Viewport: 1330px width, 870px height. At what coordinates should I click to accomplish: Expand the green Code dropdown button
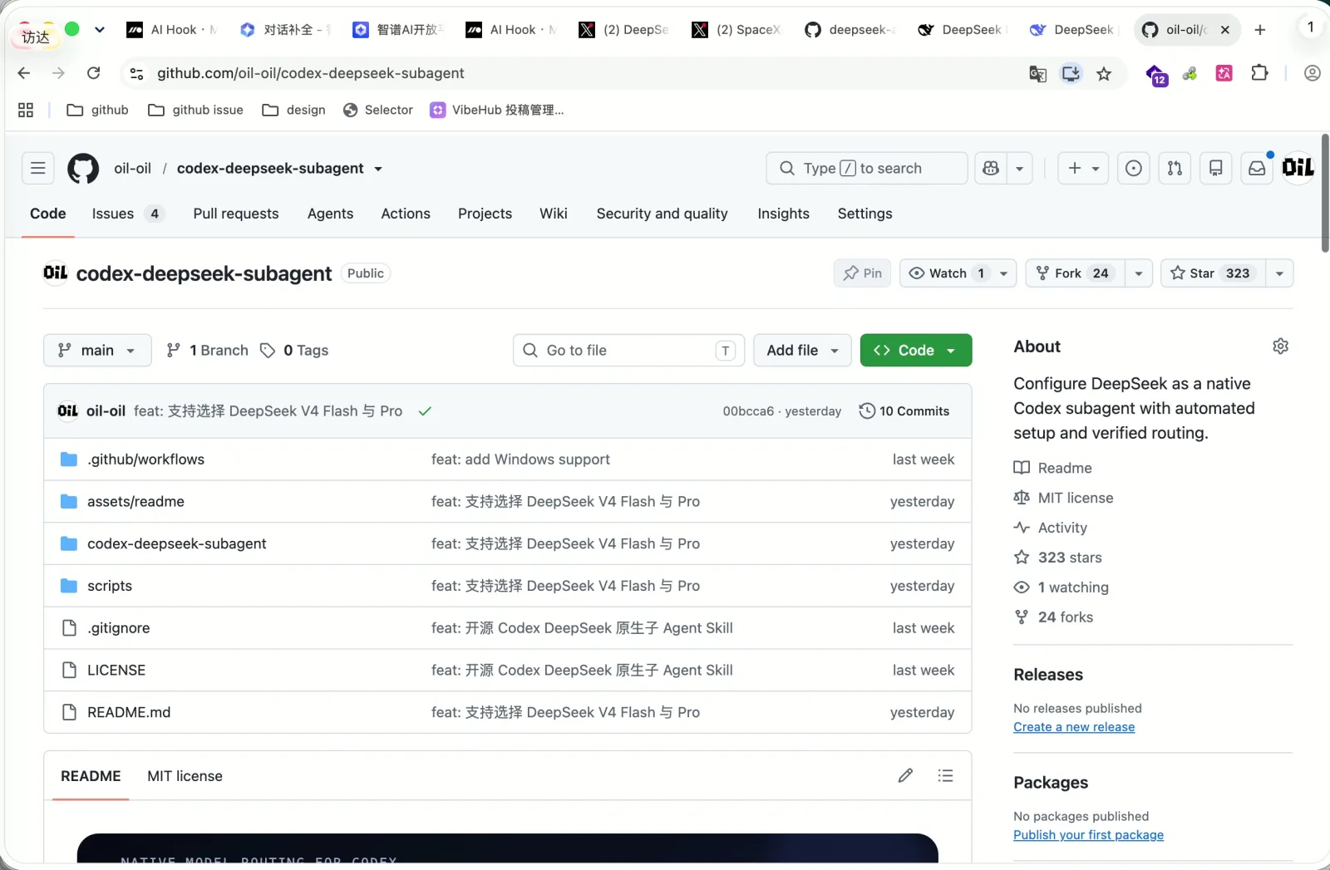(916, 351)
